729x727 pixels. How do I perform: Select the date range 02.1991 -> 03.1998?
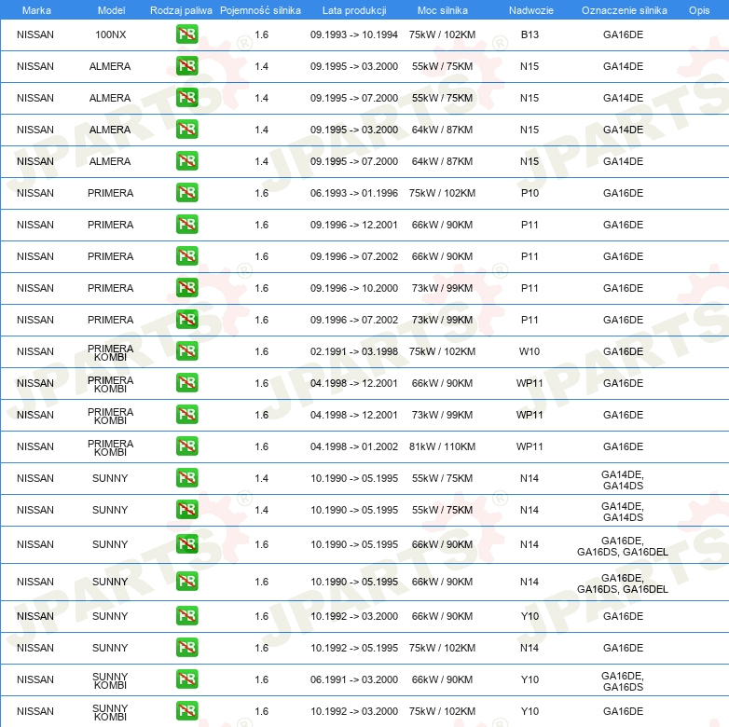tap(354, 351)
